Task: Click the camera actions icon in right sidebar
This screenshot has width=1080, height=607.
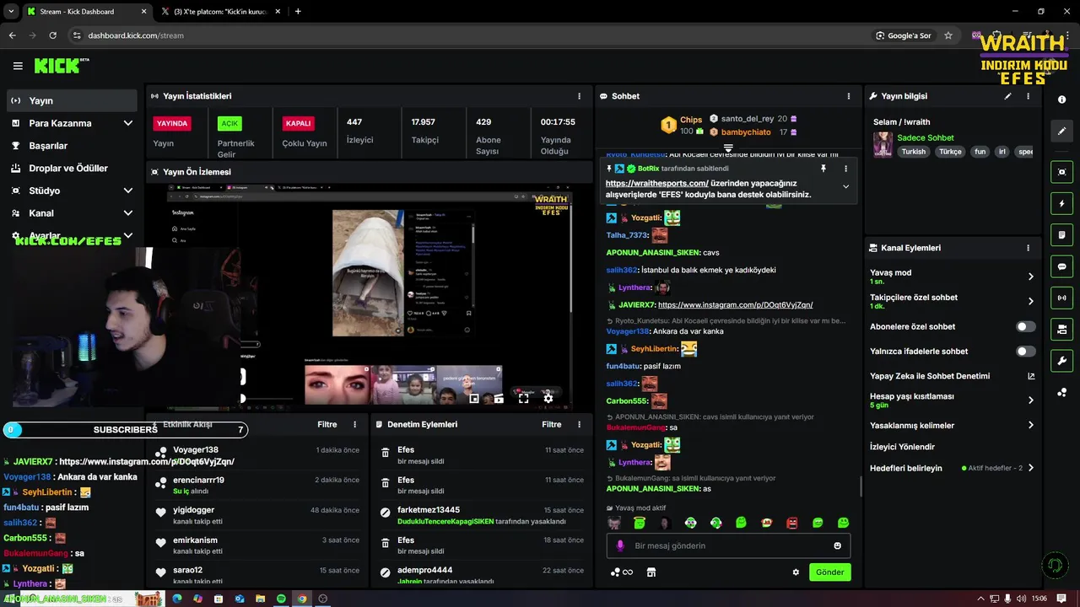Action: (x=1061, y=329)
